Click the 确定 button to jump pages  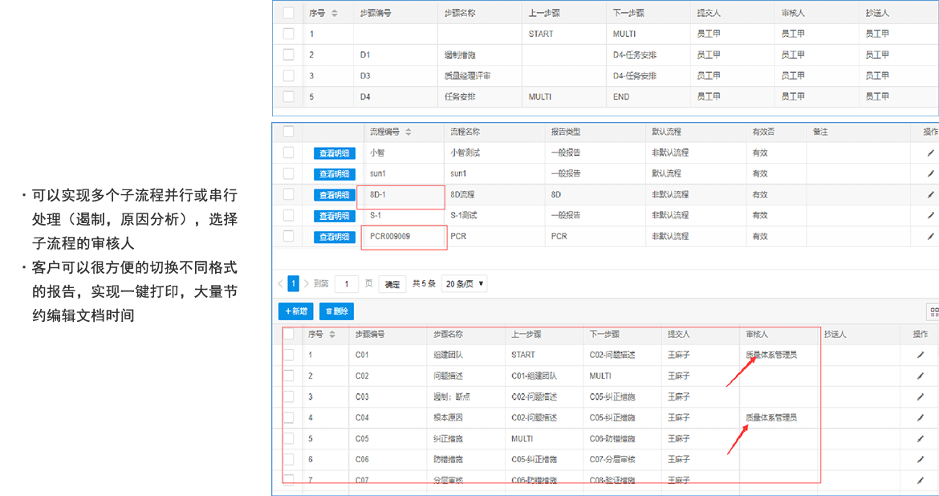[x=391, y=283]
